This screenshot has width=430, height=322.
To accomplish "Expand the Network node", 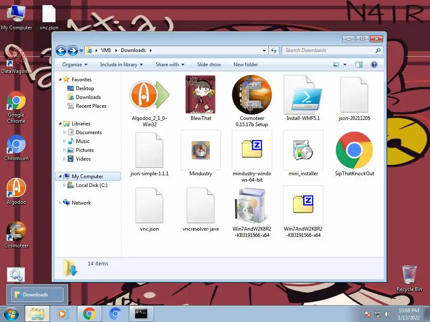I will pos(60,203).
